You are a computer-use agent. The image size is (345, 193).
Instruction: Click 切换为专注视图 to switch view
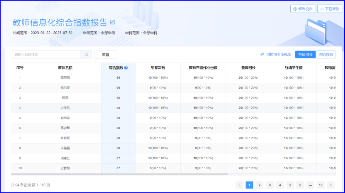pyautogui.click(x=276, y=54)
